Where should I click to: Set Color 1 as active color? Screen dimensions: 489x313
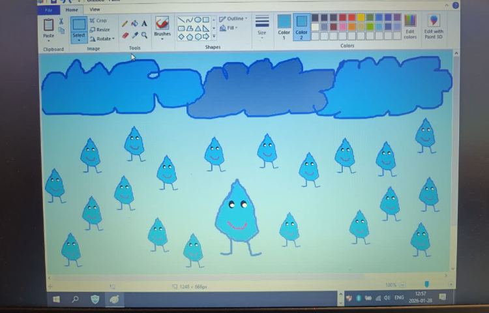(284, 27)
